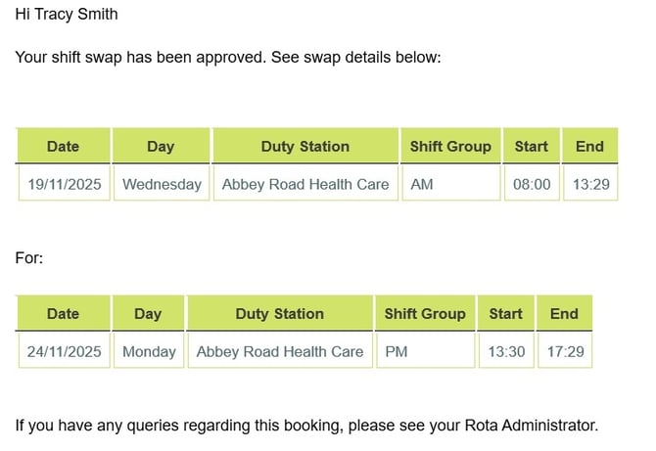Click the 08:00 start time cell
This screenshot has height=451, width=656.
click(x=532, y=184)
